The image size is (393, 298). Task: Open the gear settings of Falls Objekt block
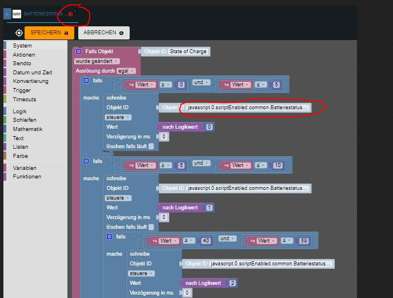coord(79,51)
